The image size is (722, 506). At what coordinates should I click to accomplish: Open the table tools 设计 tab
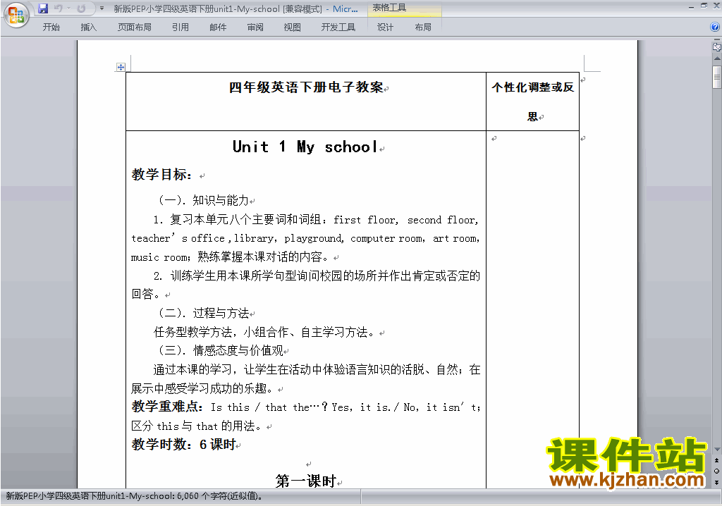click(x=386, y=27)
